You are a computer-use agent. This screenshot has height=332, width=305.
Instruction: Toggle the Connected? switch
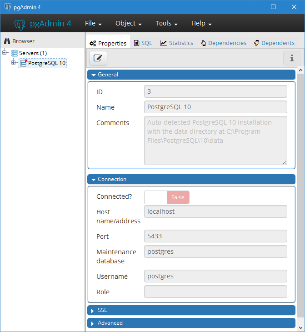[x=166, y=197]
